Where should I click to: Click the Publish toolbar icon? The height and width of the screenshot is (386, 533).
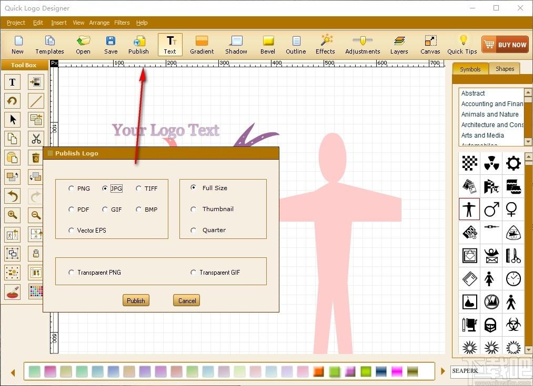tap(138, 45)
